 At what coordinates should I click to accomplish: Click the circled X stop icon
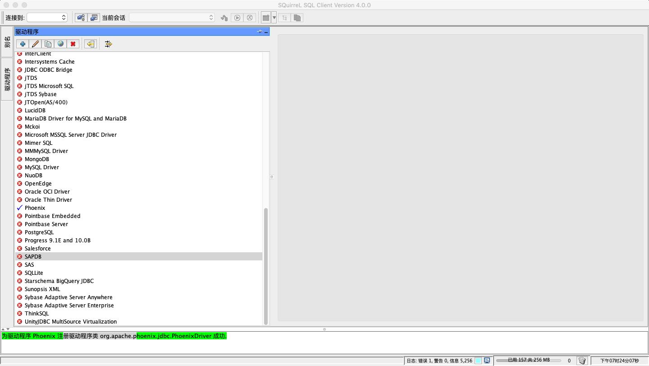click(250, 18)
